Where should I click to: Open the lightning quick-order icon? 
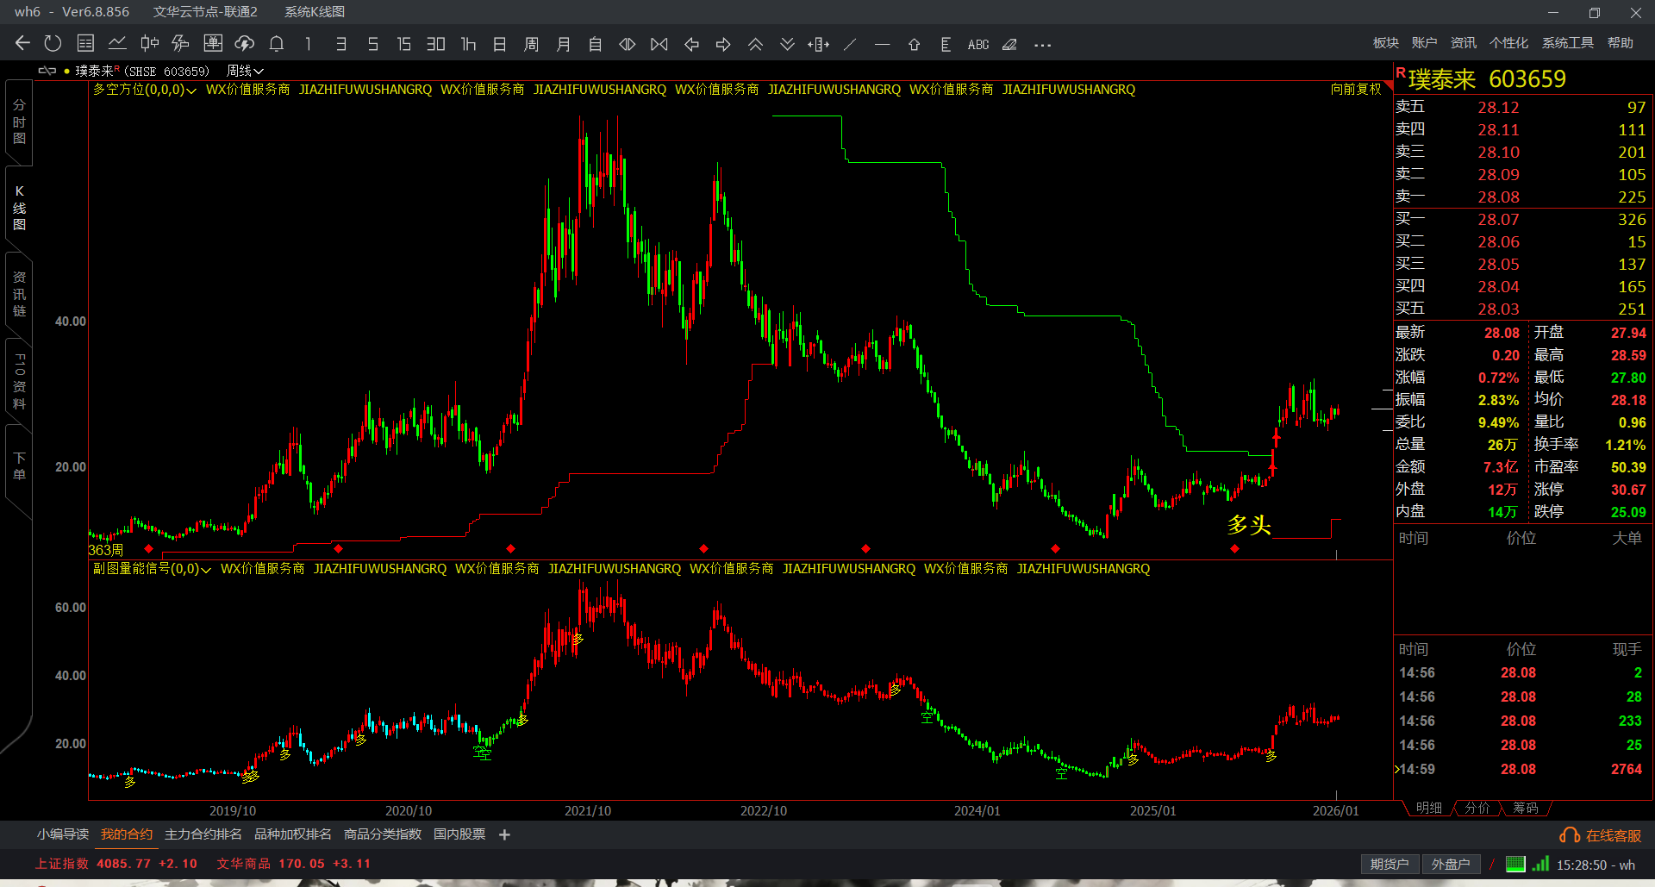(x=180, y=44)
